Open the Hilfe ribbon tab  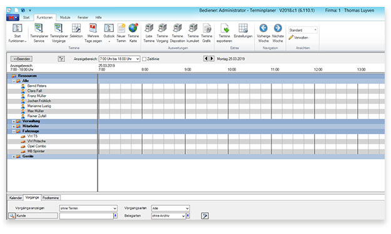(98, 18)
